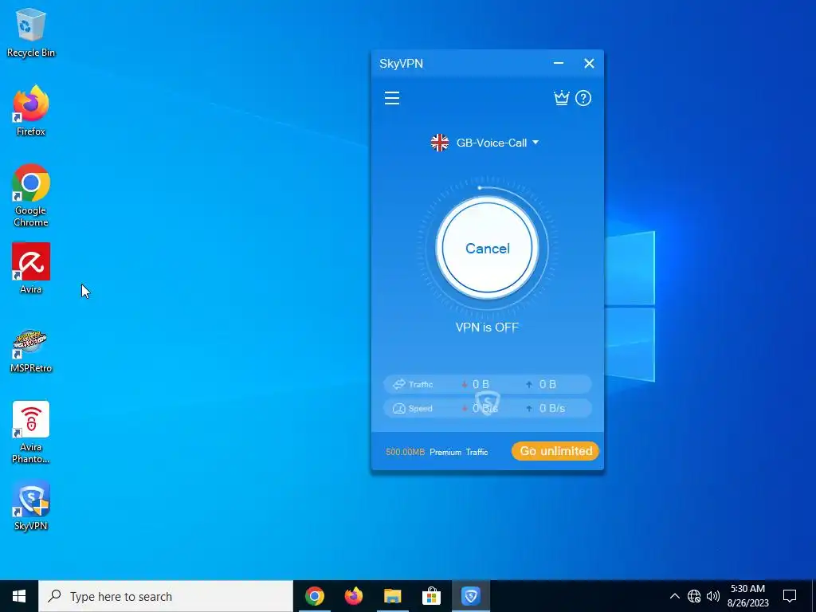
Task: Select the Firefox desktop shortcut
Action: [x=31, y=111]
